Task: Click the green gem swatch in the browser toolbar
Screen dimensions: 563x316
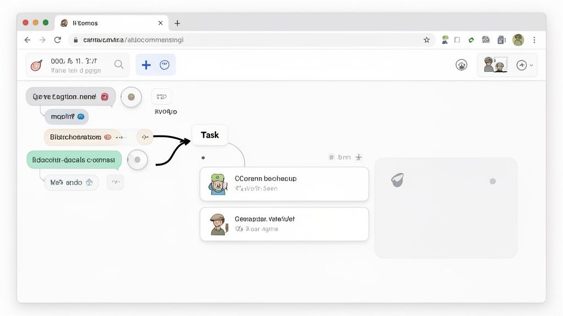Action: click(471, 39)
